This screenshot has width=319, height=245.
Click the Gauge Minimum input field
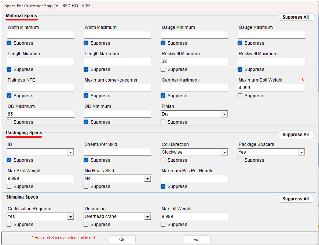[195, 35]
